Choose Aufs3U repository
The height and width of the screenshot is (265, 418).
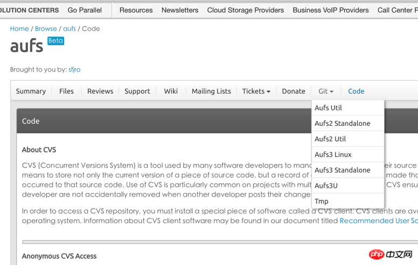click(x=348, y=185)
